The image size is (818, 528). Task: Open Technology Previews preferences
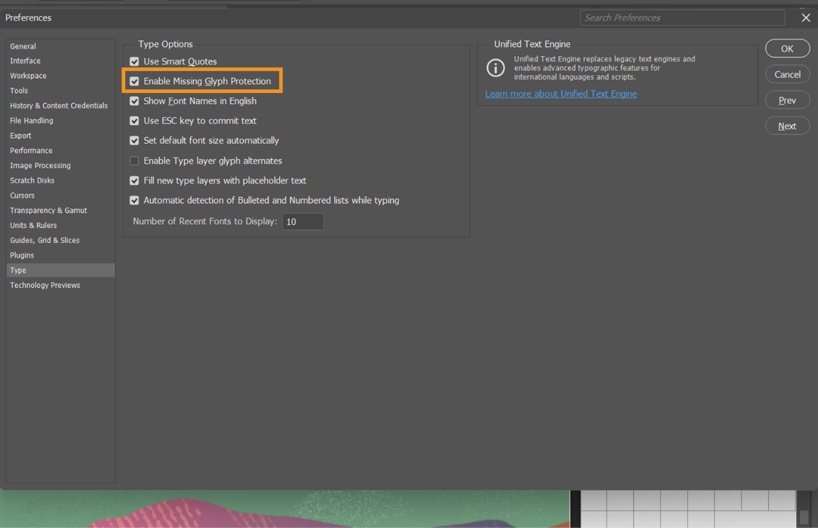(x=45, y=285)
